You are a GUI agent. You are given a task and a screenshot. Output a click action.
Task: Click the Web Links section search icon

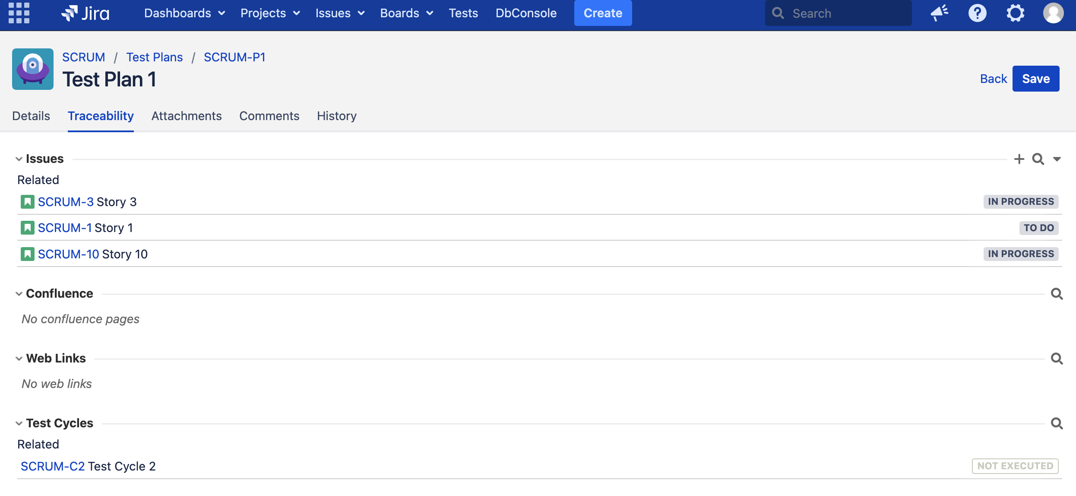tap(1057, 359)
